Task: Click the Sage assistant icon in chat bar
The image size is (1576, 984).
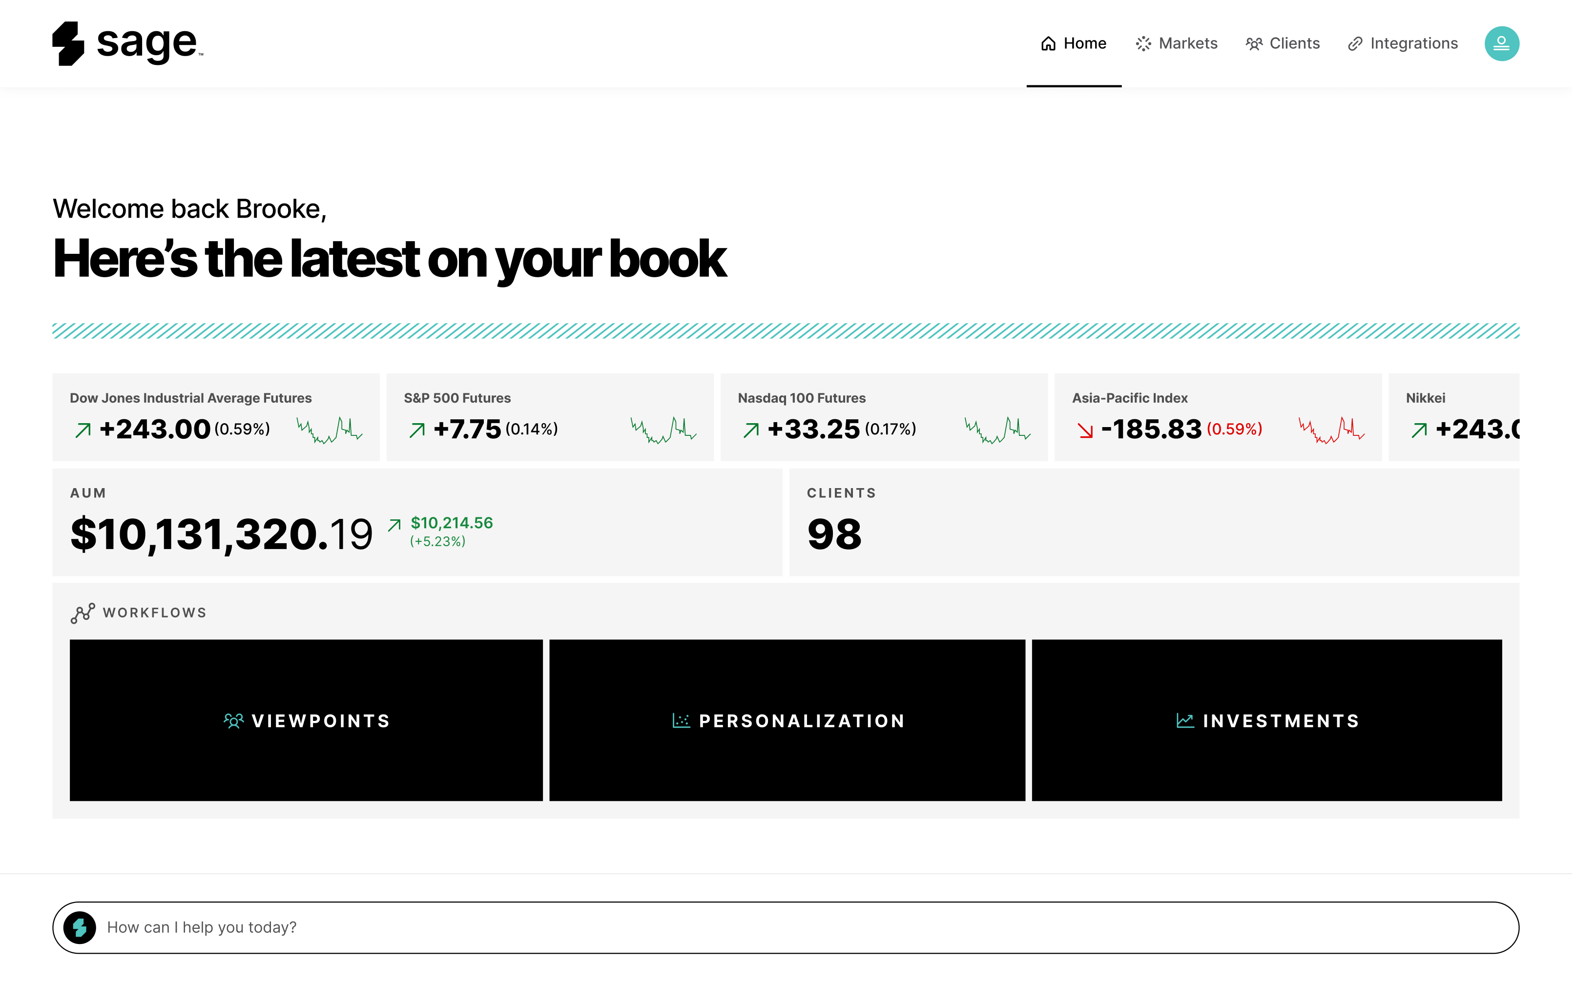Action: click(80, 927)
